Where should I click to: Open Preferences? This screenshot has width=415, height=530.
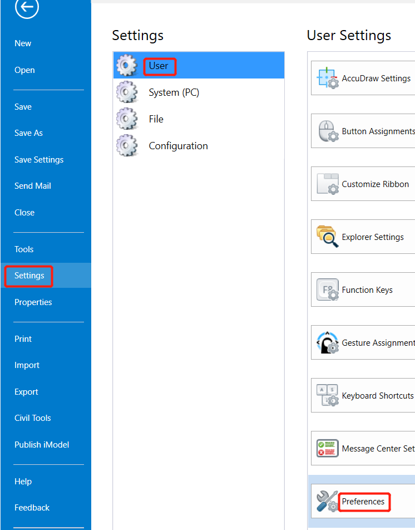tap(363, 501)
